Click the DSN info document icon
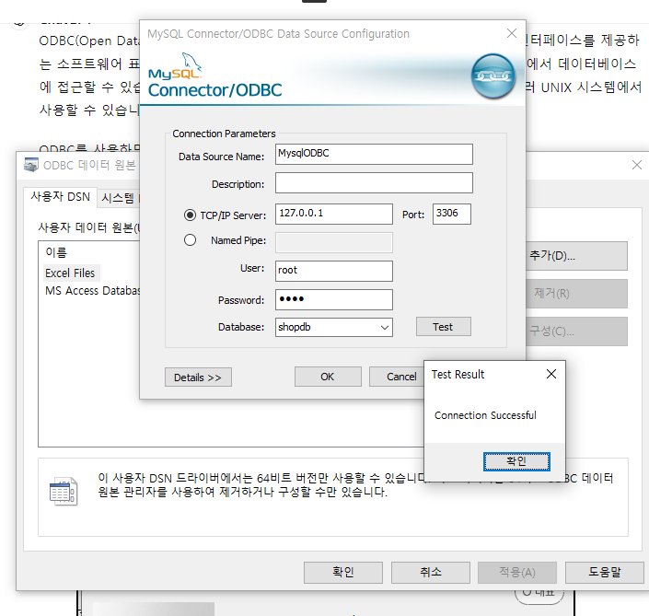Screen dimensions: 649x616 (64, 491)
